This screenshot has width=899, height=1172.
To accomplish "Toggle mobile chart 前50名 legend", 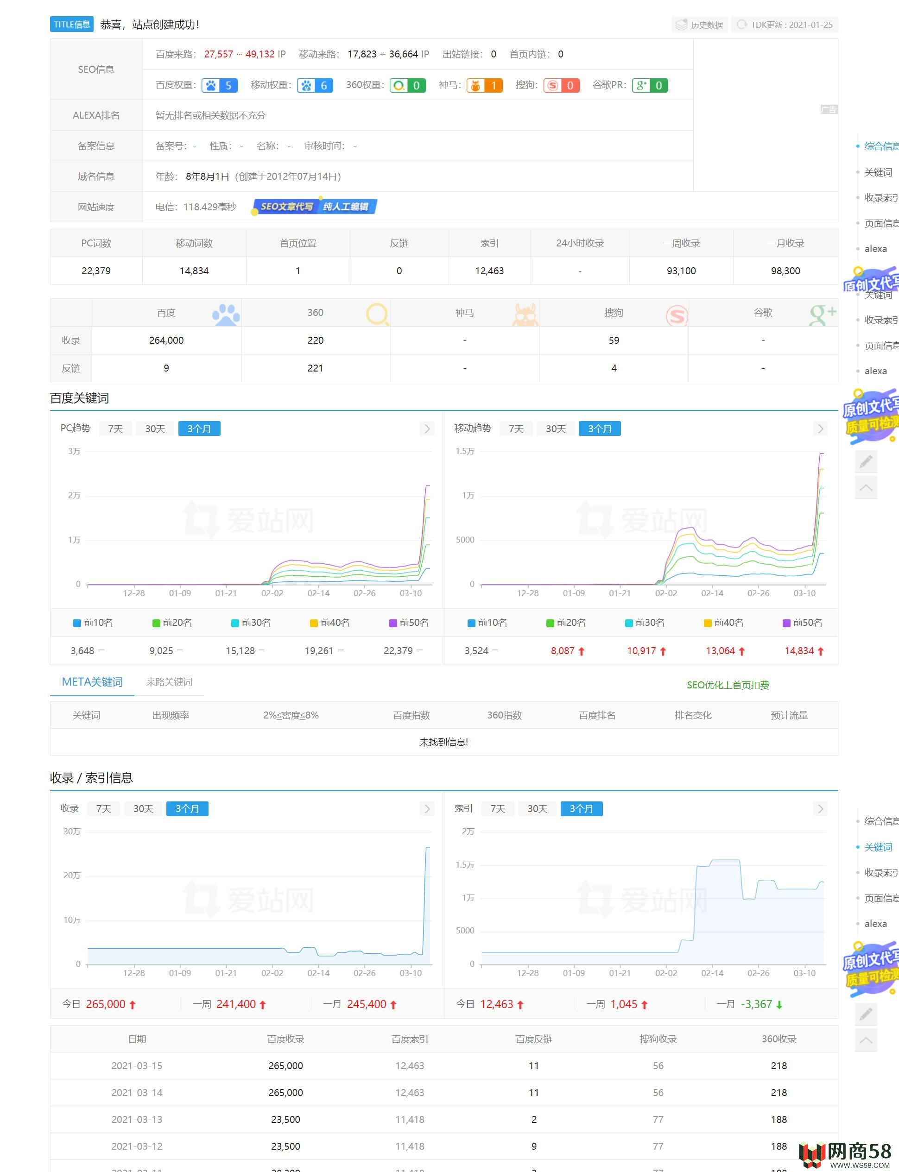I will [803, 623].
